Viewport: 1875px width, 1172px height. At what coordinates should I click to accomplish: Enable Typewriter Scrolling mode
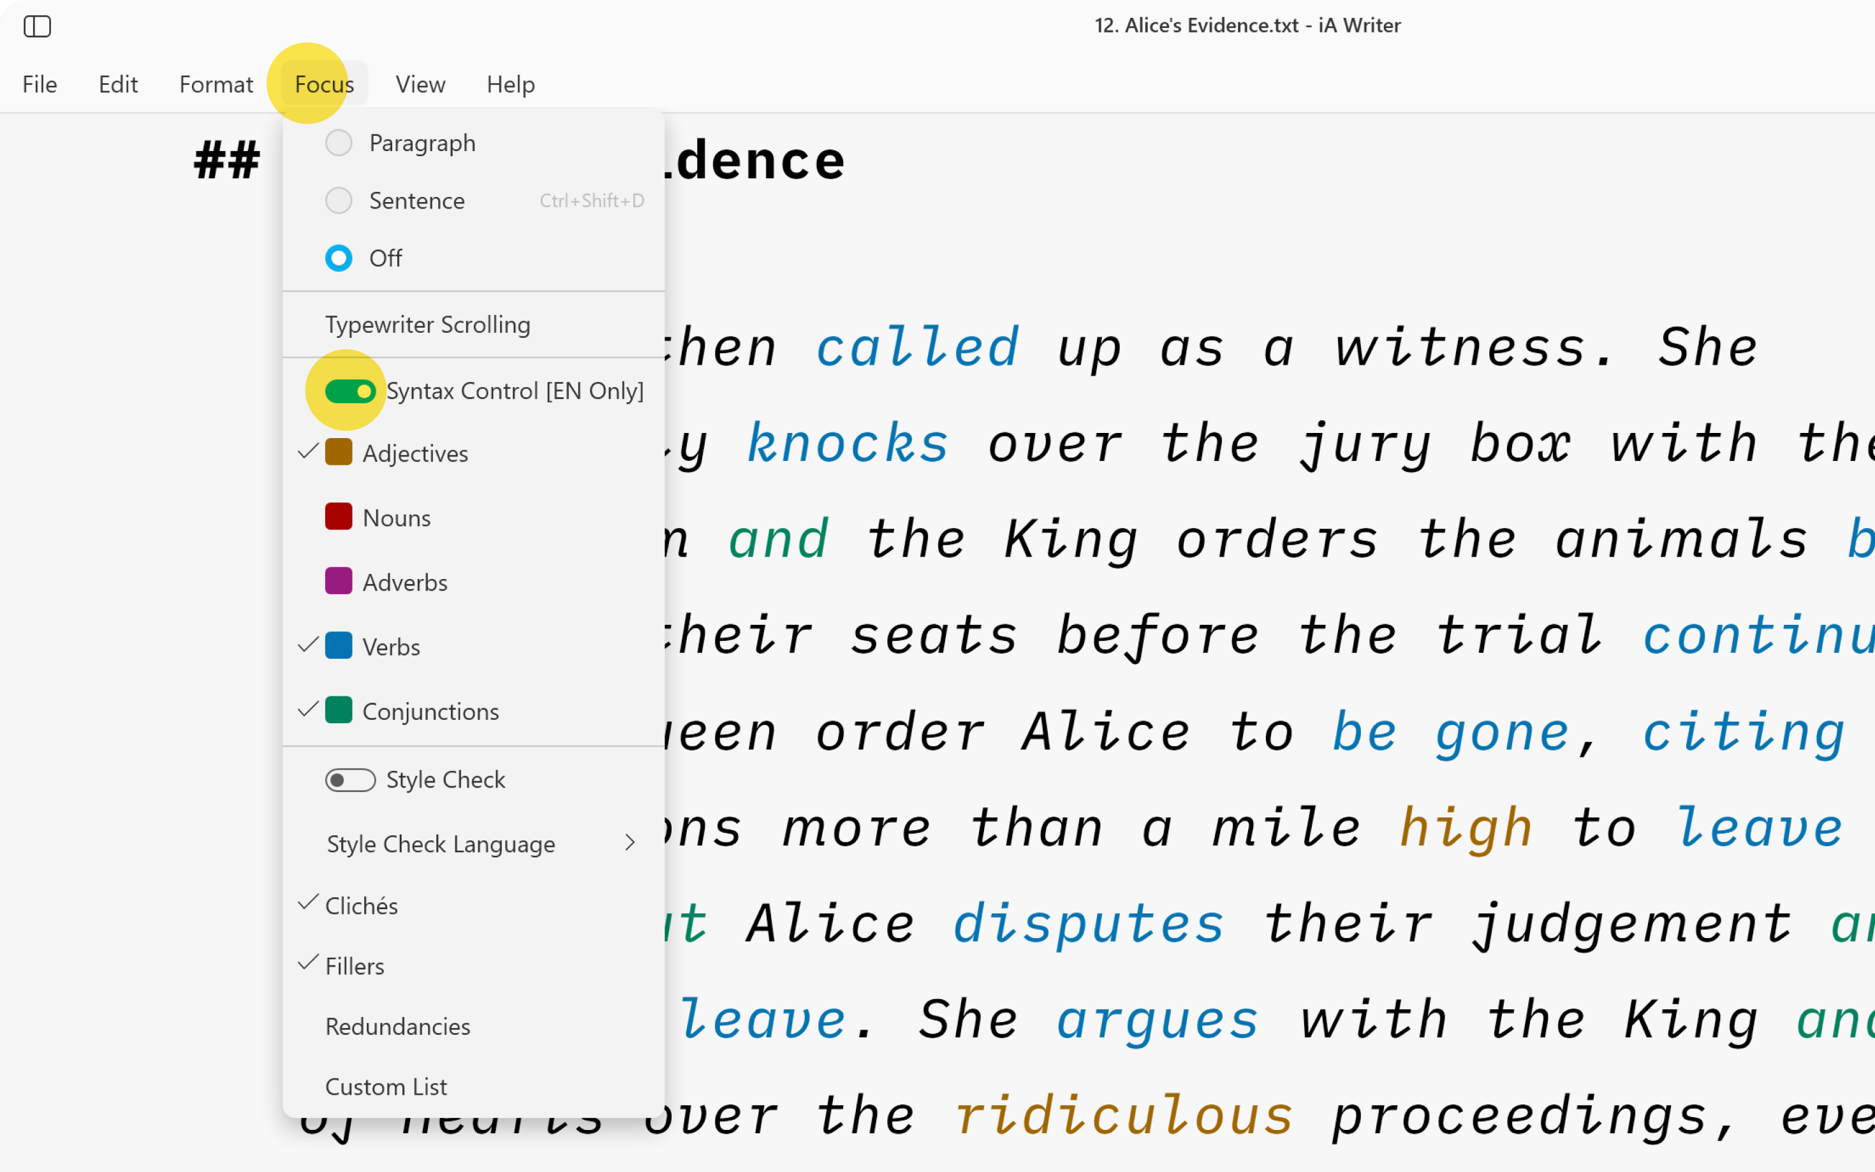click(x=428, y=324)
